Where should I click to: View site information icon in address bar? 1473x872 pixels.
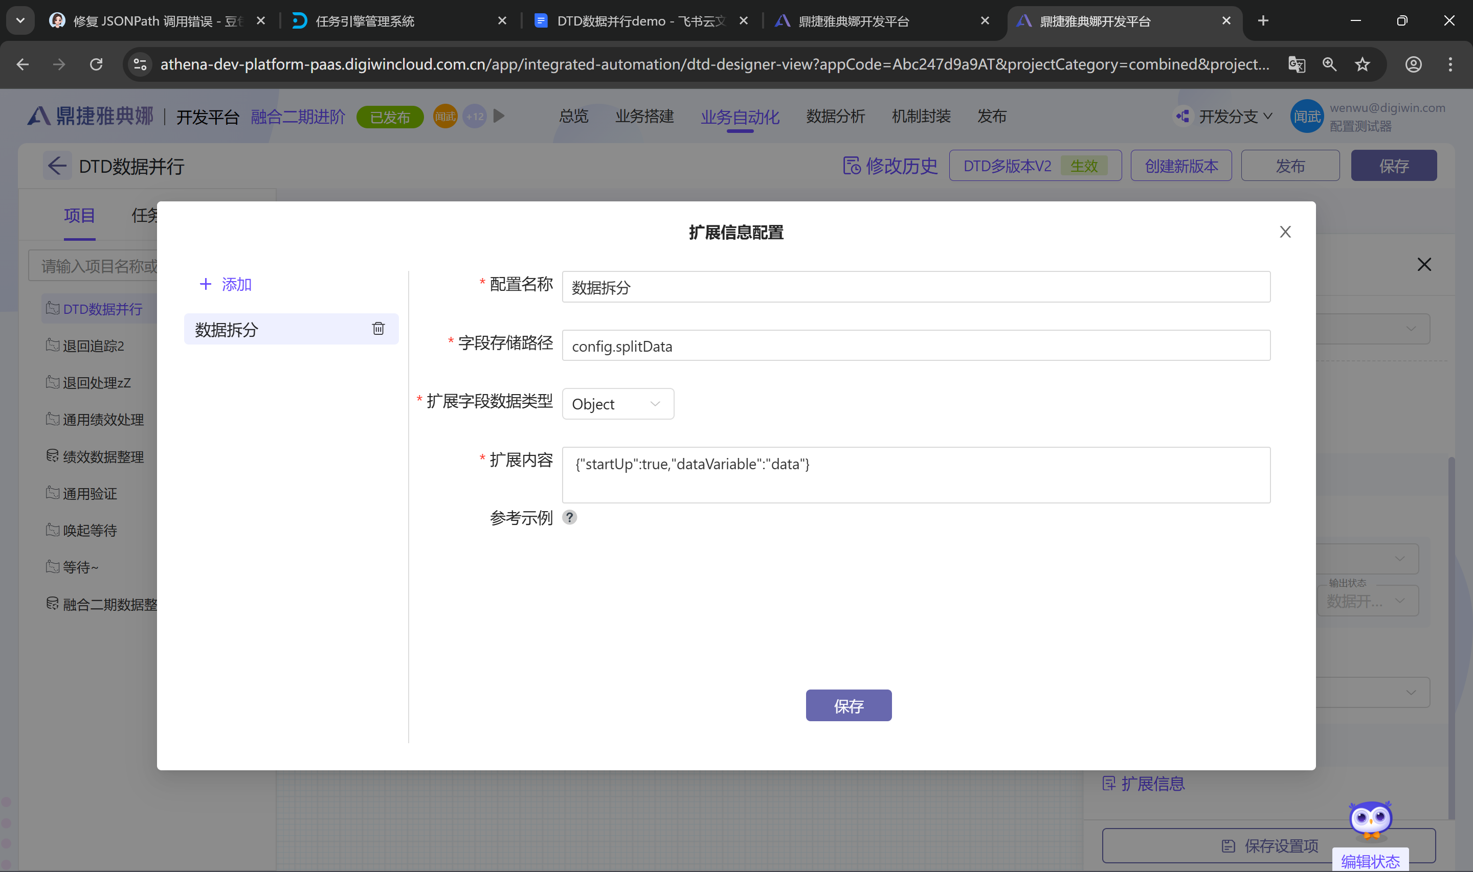(140, 64)
